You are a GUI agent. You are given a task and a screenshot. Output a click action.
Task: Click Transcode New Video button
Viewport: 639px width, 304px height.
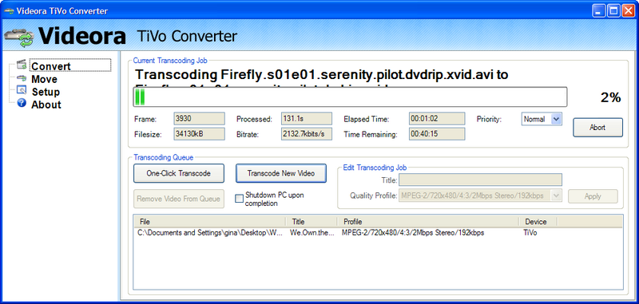click(x=281, y=173)
